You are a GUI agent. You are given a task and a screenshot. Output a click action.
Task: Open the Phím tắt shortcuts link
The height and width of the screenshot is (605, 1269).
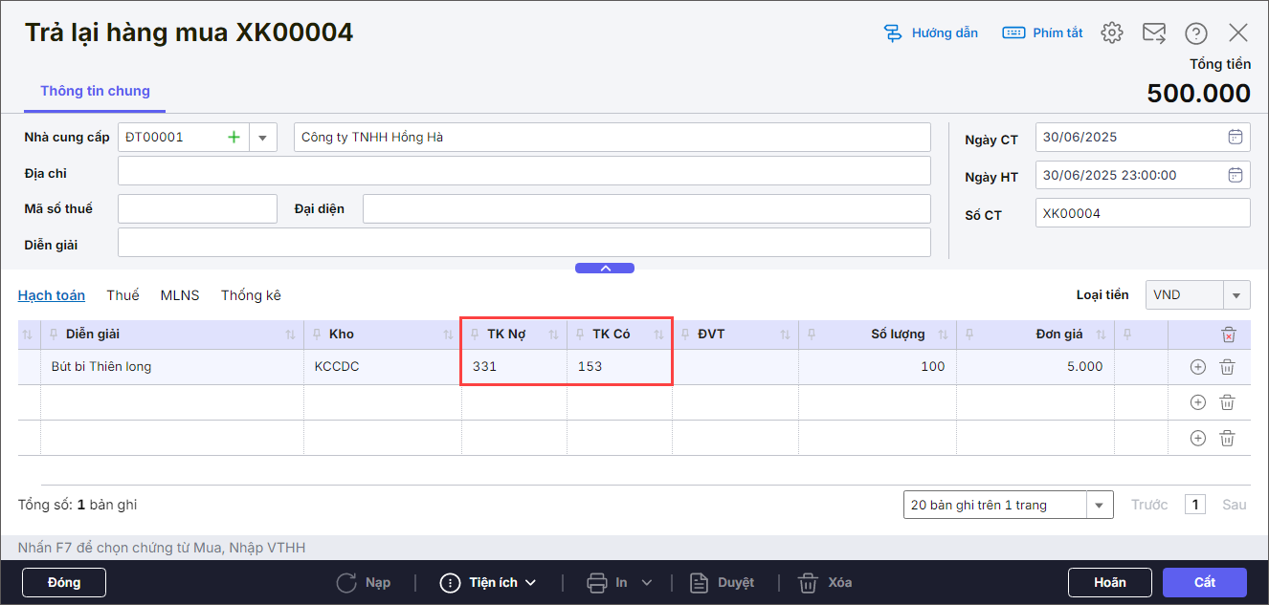[1042, 32]
